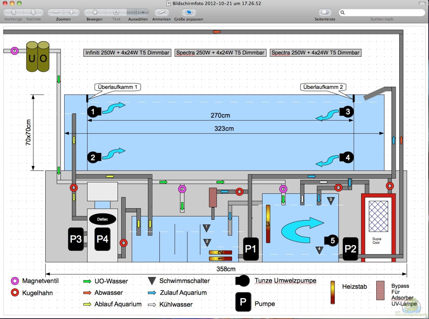
Task: Select the Bewegen hand tool
Action: pyautogui.click(x=95, y=12)
